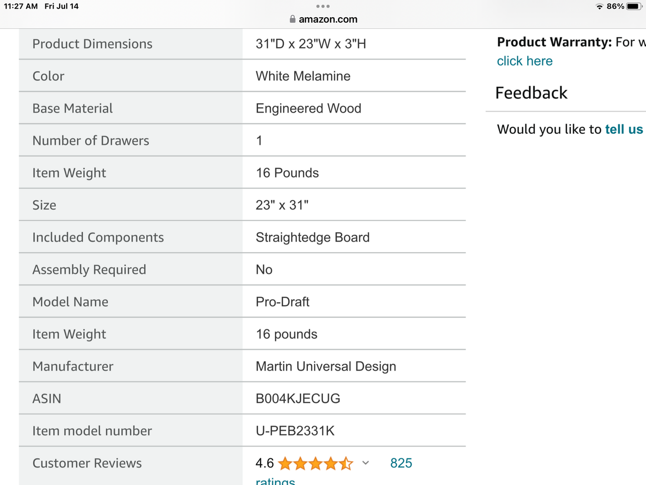Click the Pro-Draft model name value

(x=282, y=302)
